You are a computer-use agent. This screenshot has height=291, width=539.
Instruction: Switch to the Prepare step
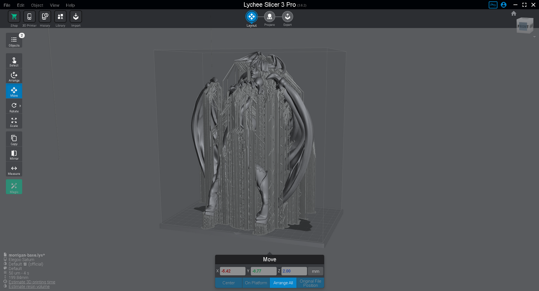click(269, 16)
